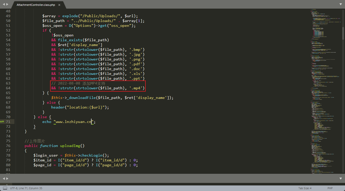Click 'display_name' key on line 55

[x=84, y=45]
